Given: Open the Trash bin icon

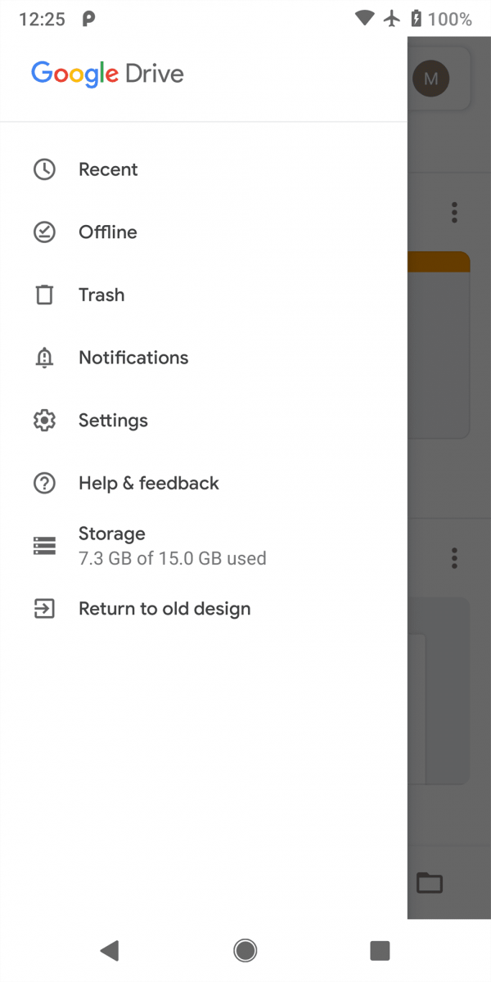Looking at the screenshot, I should point(44,295).
